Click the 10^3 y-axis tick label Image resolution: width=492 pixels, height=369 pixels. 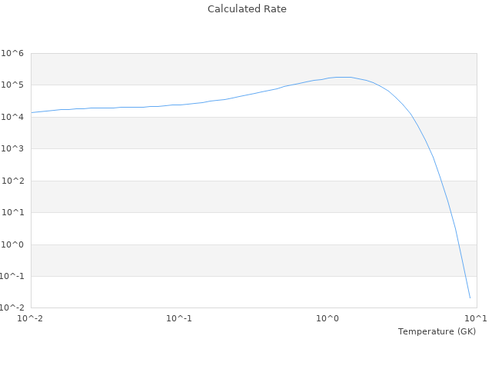(13, 148)
